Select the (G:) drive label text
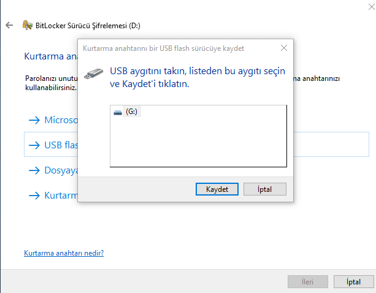This screenshot has height=293, width=376. tap(131, 113)
